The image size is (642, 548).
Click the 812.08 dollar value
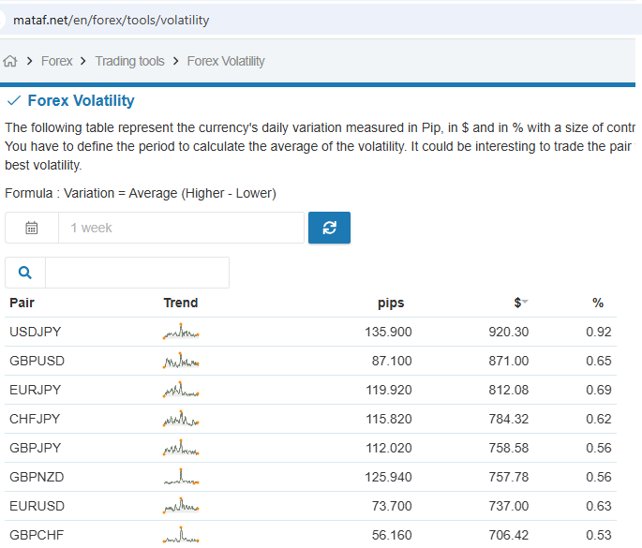(x=509, y=390)
